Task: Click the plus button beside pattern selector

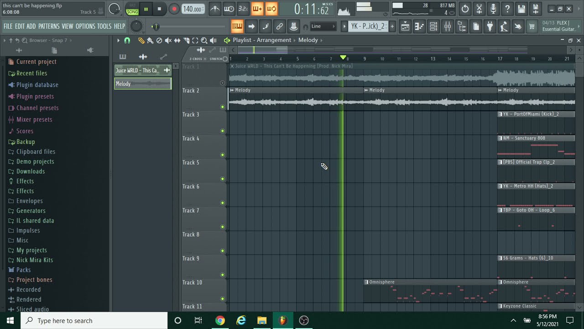Action: pos(392,27)
